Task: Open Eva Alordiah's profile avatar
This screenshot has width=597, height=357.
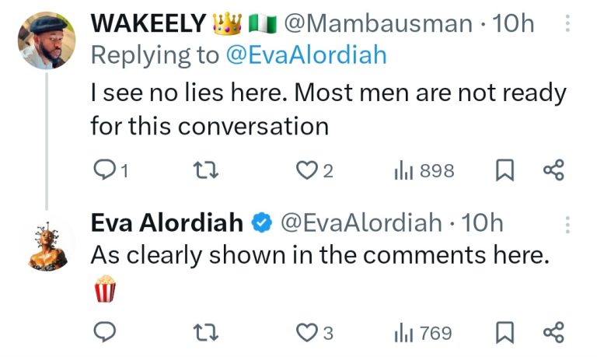Action: pos(46,243)
